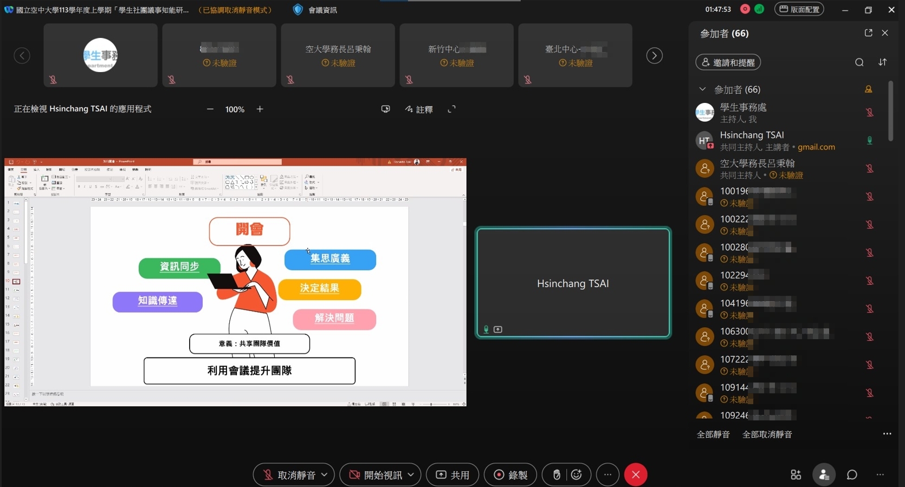905x487 pixels.
Task: Click the red leave meeting button
Action: coord(636,475)
